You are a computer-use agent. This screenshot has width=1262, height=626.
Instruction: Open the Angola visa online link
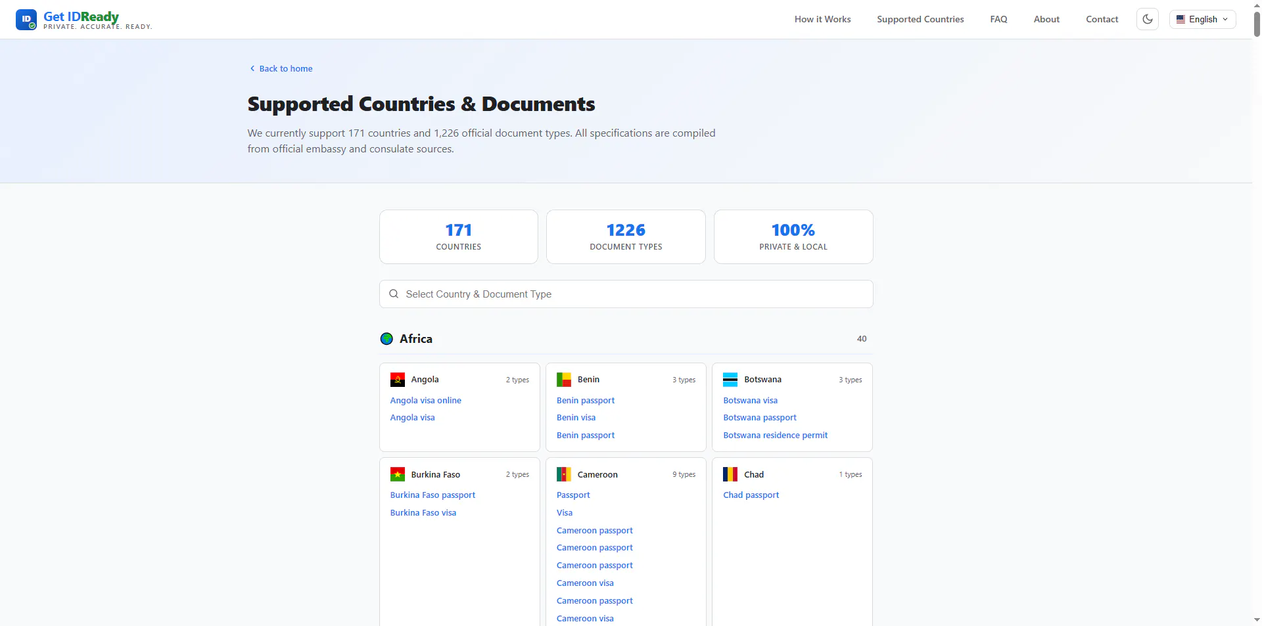click(425, 401)
